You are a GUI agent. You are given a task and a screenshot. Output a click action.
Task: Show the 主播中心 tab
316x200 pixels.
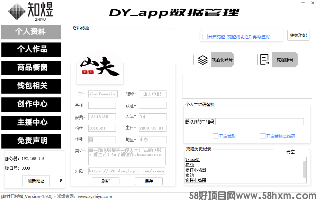(31, 123)
